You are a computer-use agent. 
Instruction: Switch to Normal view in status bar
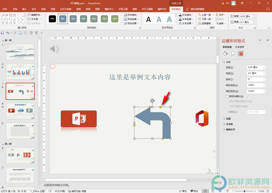205,191
